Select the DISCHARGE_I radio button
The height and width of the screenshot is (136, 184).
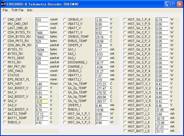click(65, 62)
